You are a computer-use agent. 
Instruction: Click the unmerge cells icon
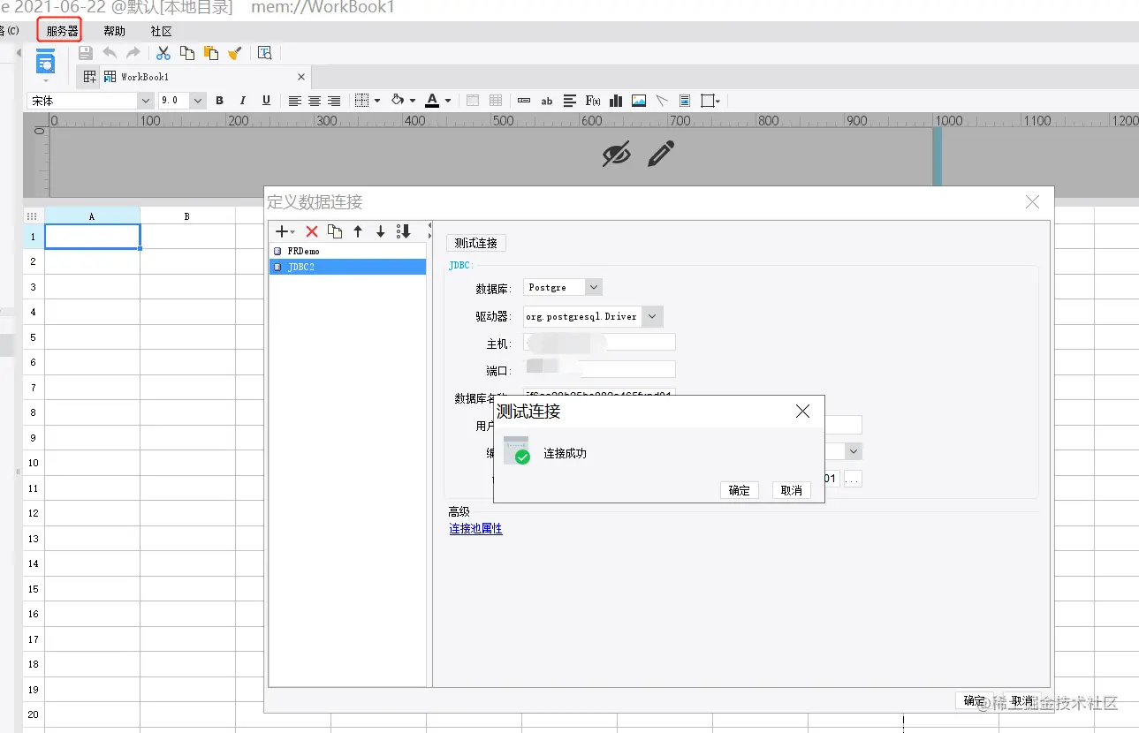(496, 101)
